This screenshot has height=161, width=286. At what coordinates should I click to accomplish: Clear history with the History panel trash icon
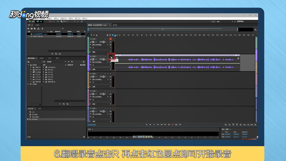point(84,137)
